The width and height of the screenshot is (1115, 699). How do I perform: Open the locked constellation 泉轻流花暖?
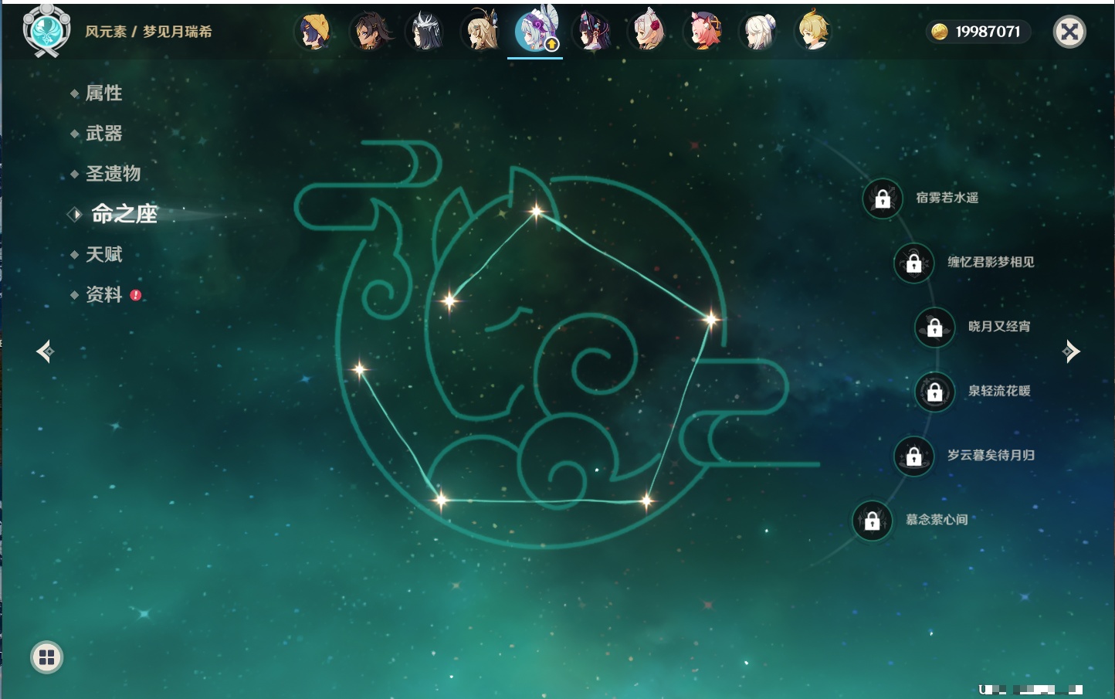click(x=935, y=392)
